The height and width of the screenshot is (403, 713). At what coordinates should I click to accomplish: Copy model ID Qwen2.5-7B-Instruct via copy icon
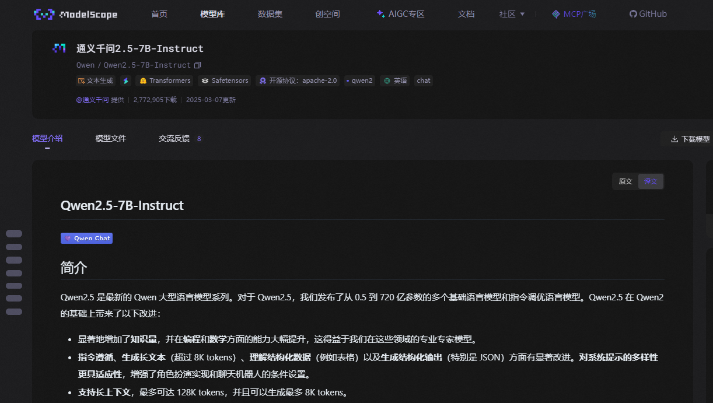tap(198, 65)
